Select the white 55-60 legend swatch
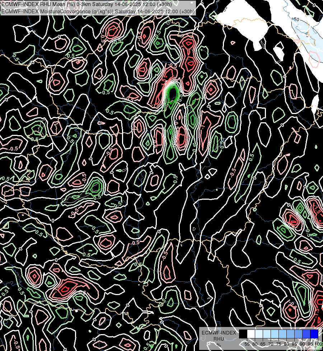Screen dimensions: 323x351 (x=251, y=334)
